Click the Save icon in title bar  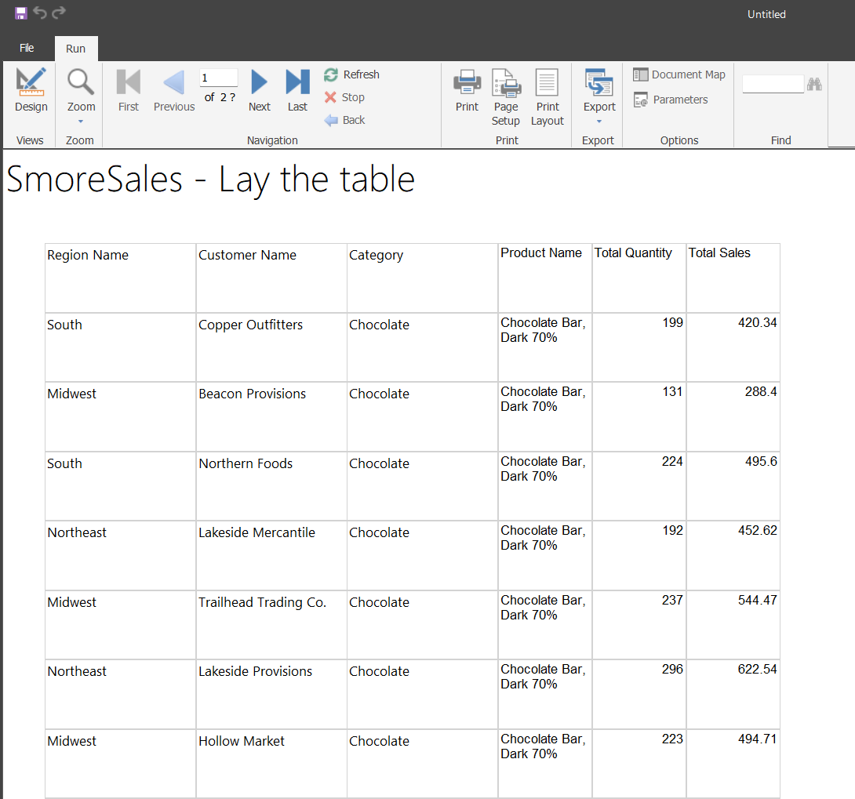(x=20, y=13)
